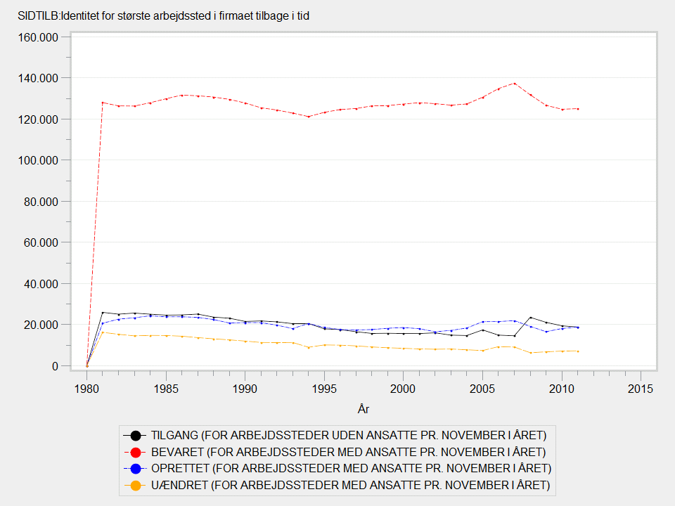675x506 pixels.
Task: Click the black line's 2008 data point
Action: (530, 318)
